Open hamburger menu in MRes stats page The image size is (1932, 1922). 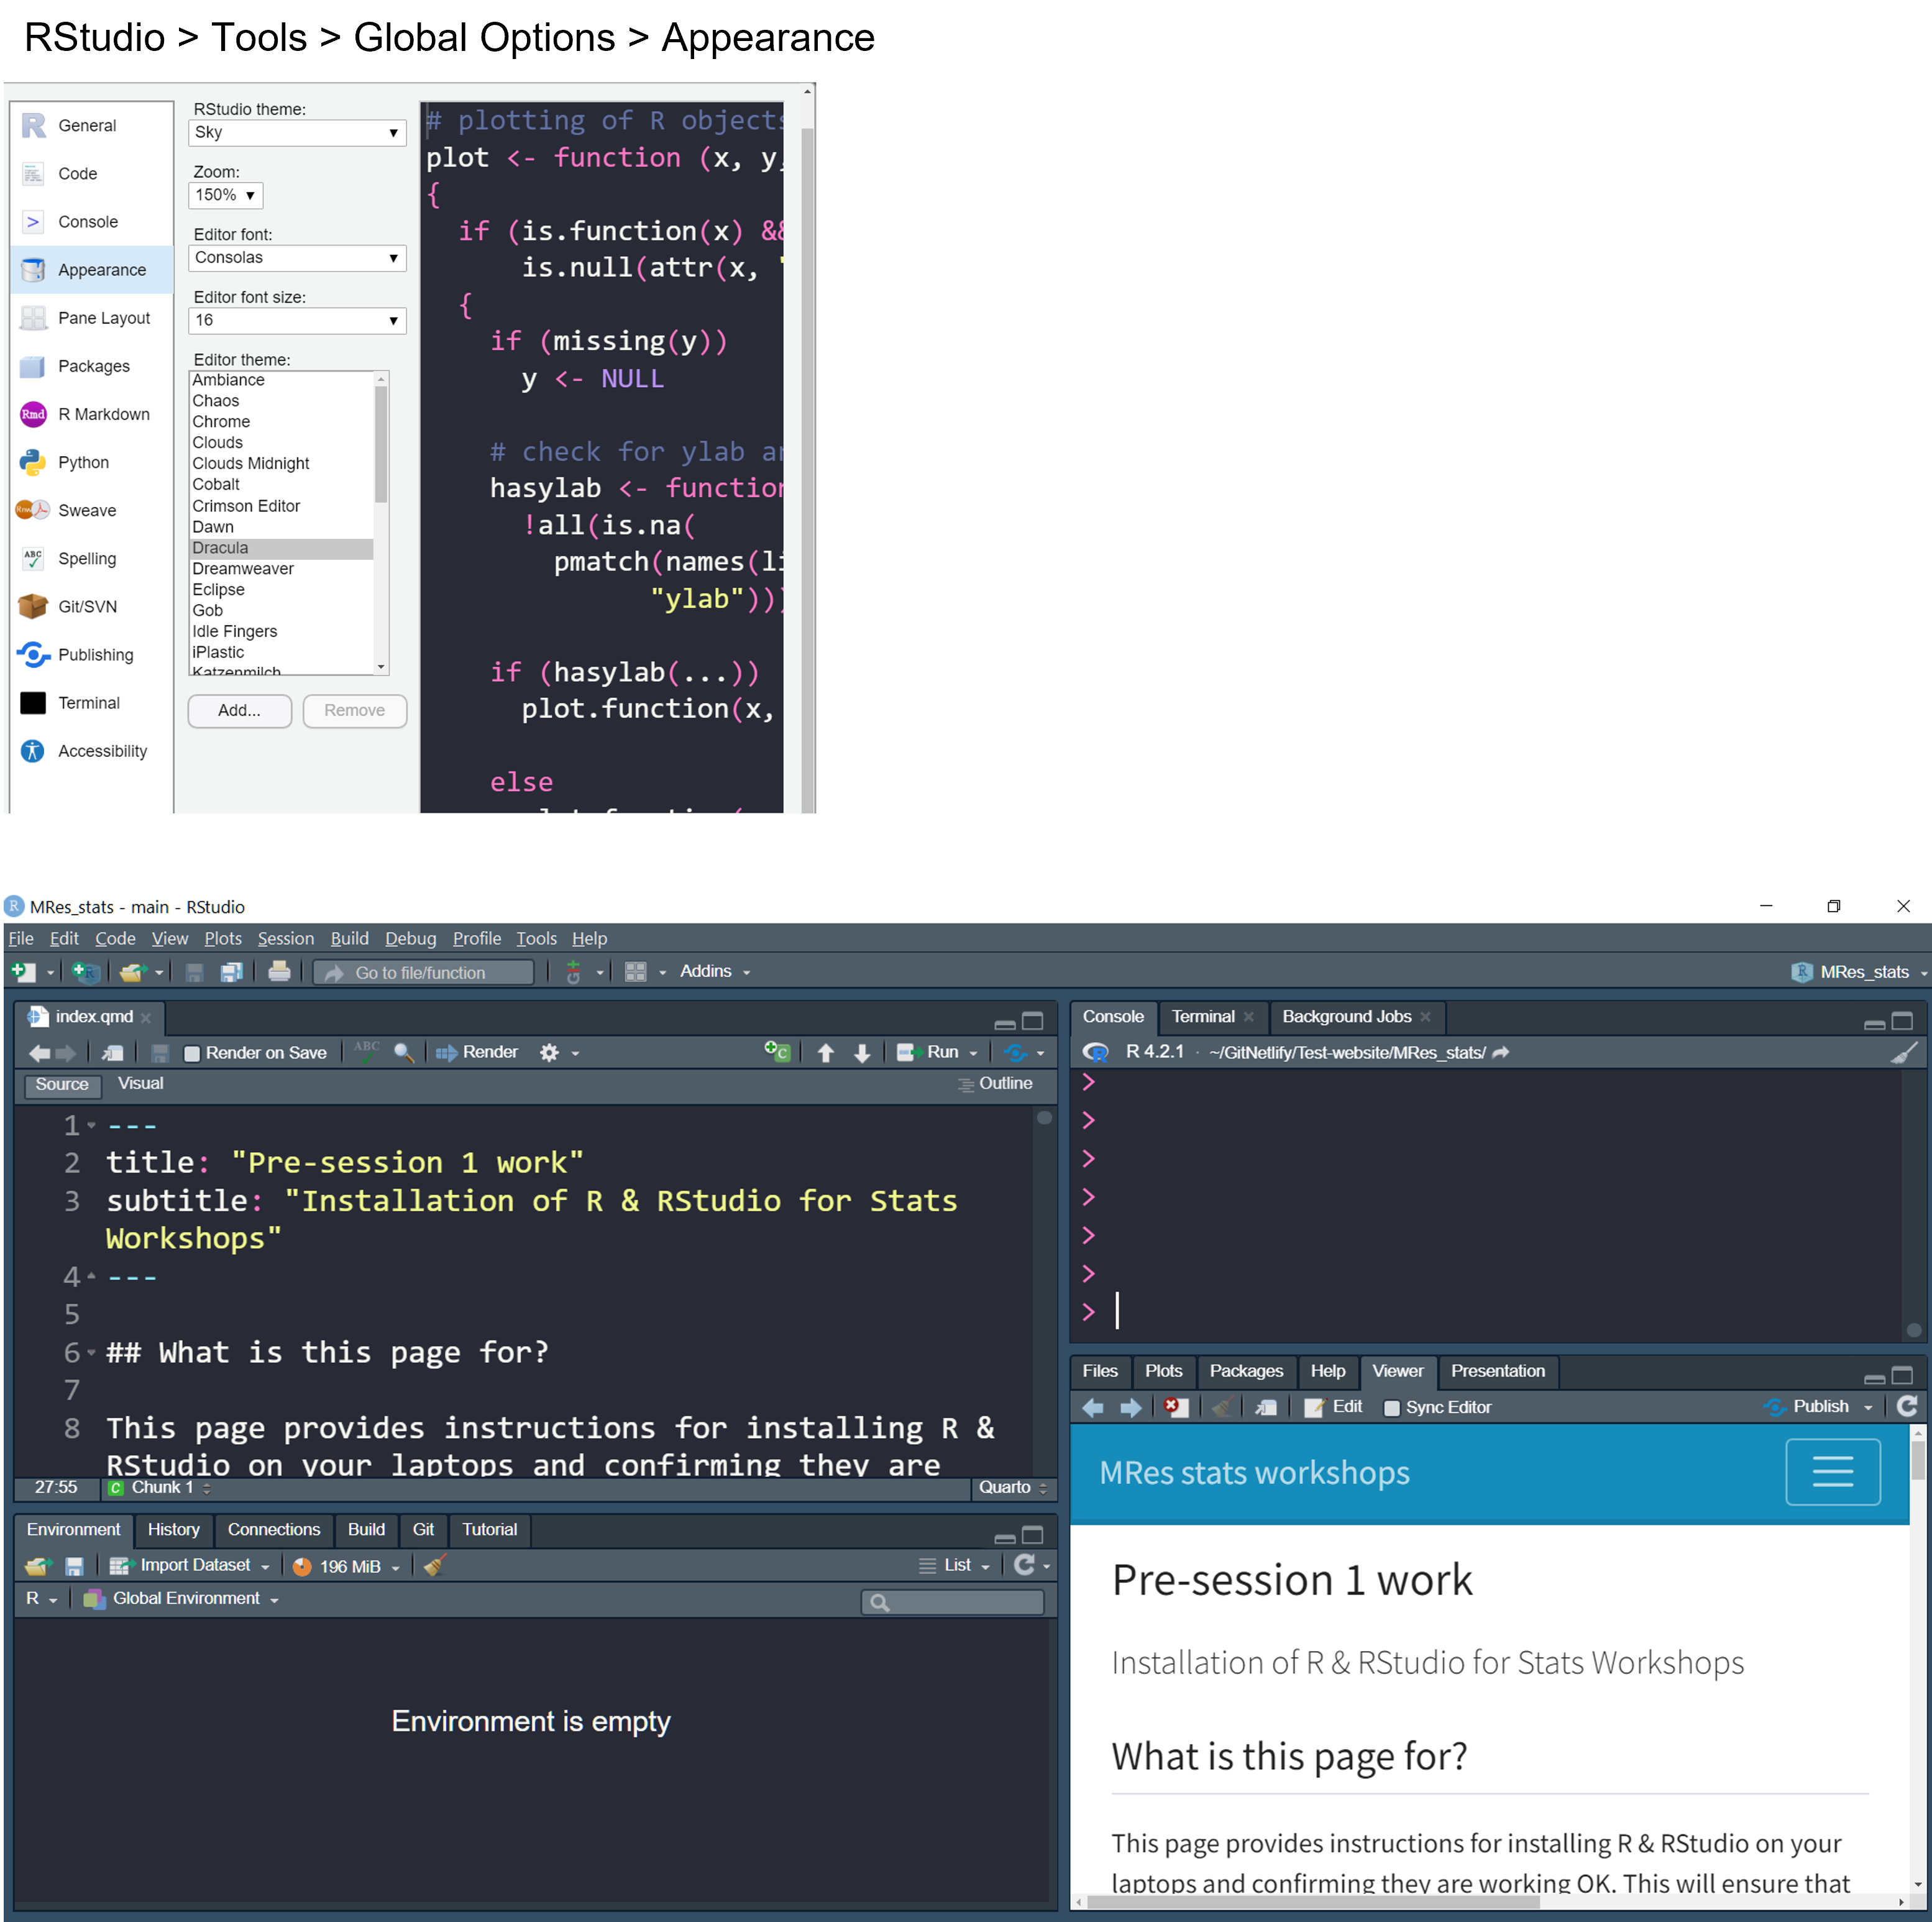(1833, 1472)
